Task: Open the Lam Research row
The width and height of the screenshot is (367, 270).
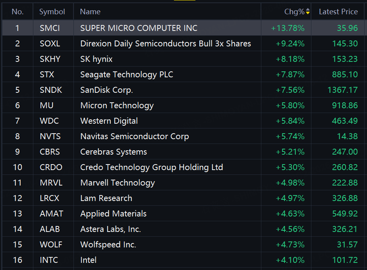Action: pyautogui.click(x=183, y=198)
